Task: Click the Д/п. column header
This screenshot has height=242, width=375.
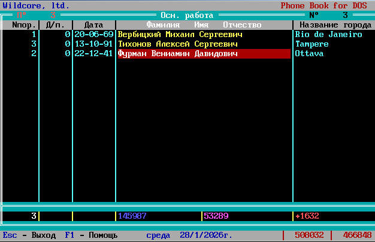Action: point(56,25)
